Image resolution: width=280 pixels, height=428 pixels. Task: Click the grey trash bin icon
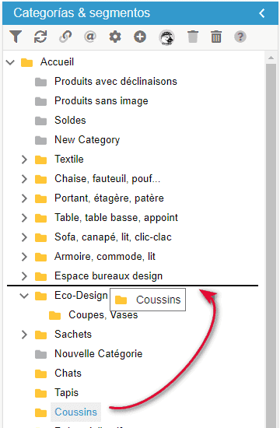click(x=193, y=37)
